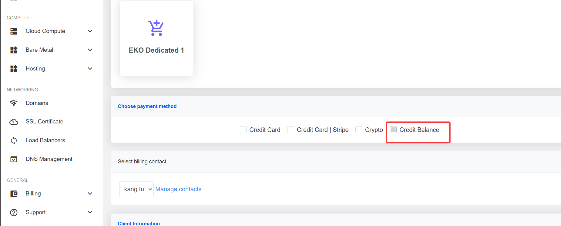Open the Domains menu item
Image resolution: width=561 pixels, height=226 pixels.
[x=37, y=103]
